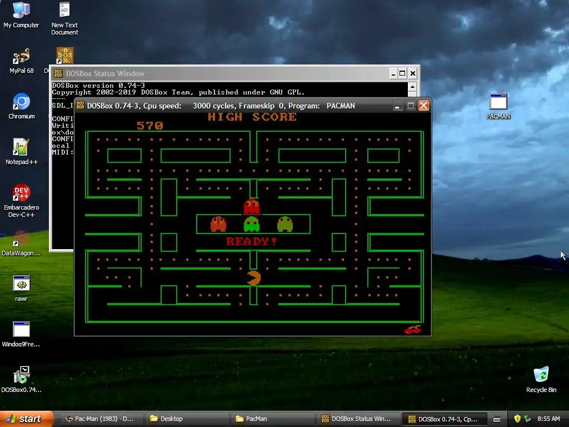Click scroll-up arrow in DOSBox Status Window
The width and height of the screenshot is (569, 427).
pyautogui.click(x=412, y=87)
